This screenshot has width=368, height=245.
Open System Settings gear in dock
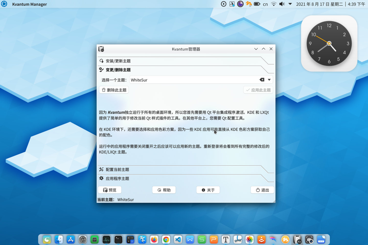click(83, 239)
